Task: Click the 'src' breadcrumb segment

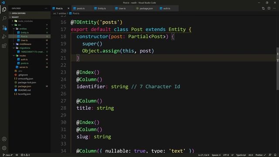Action: [x=54, y=14]
